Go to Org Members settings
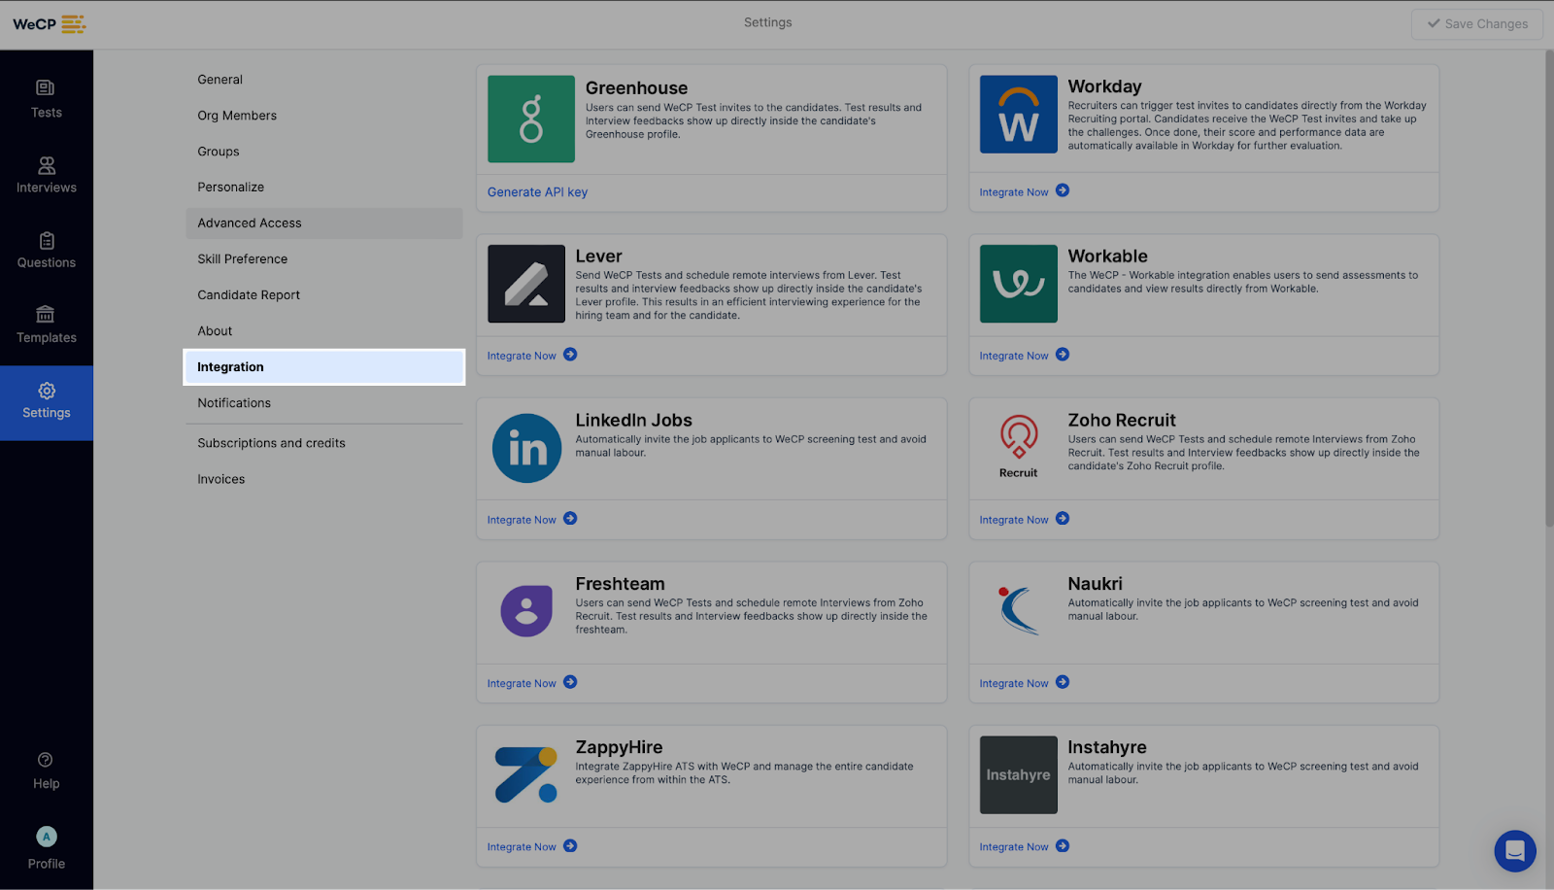This screenshot has width=1554, height=890. point(324,116)
